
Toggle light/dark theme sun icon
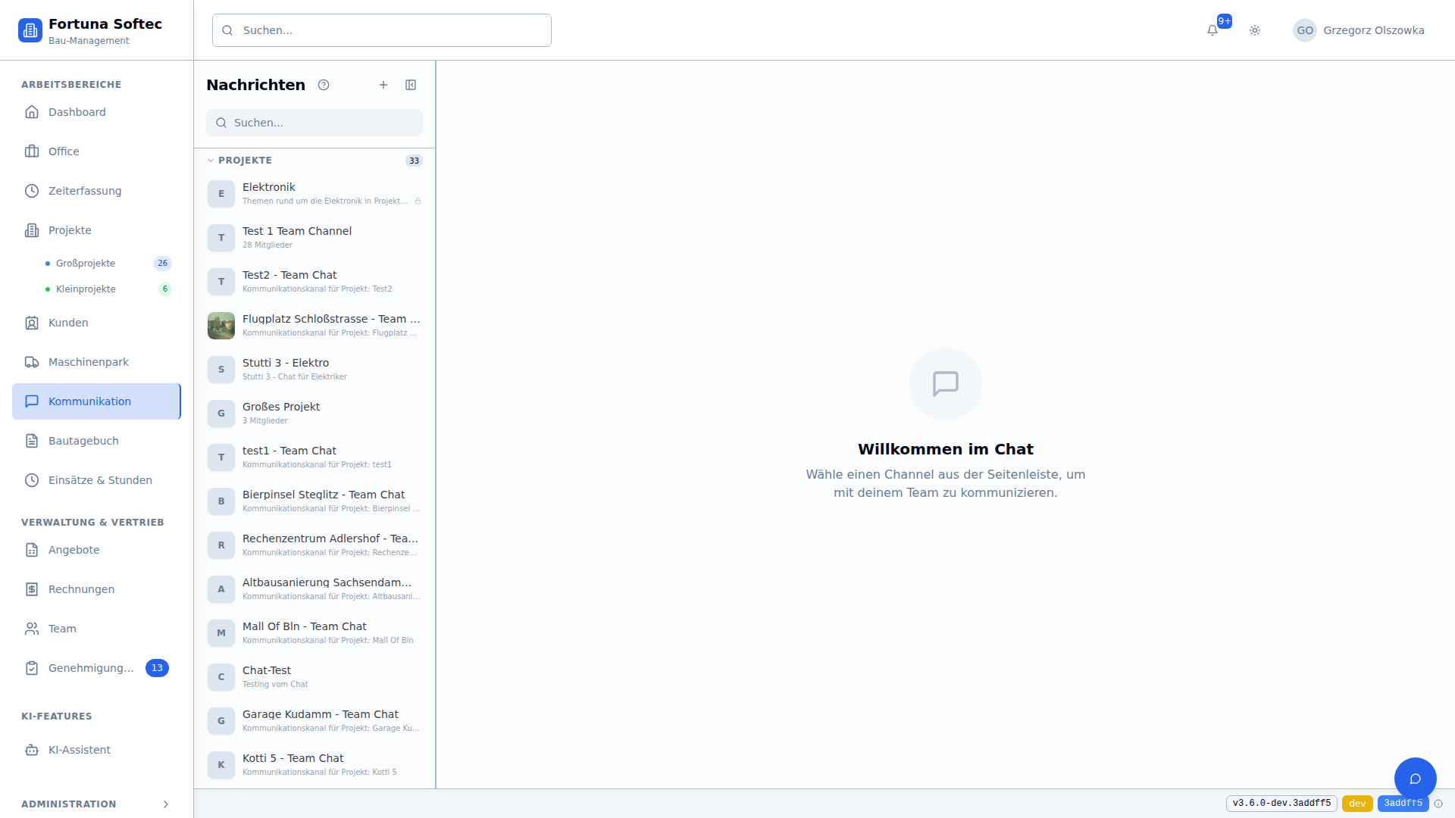pos(1255,30)
